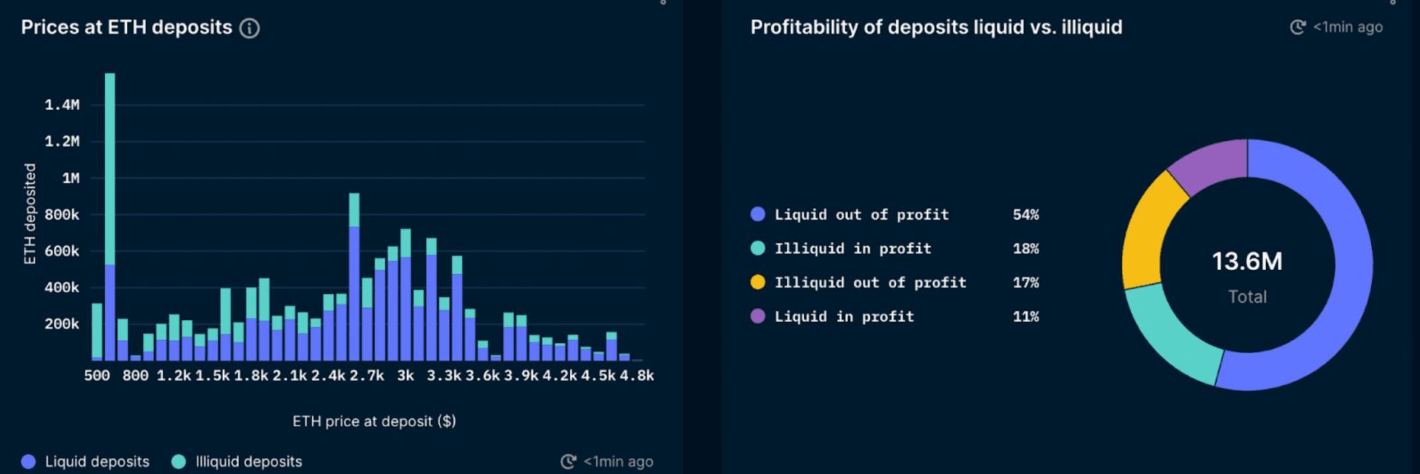Click the blue dot for Liquid out of profit

click(758, 214)
